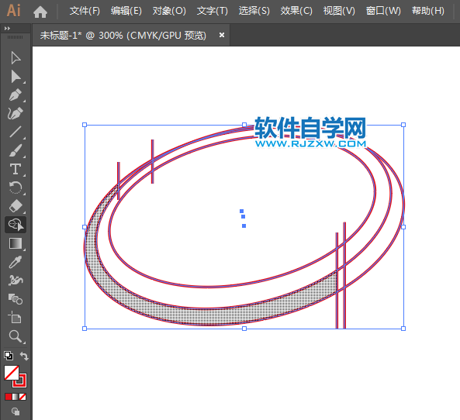The width and height of the screenshot is (460, 420).
Task: Open the 选择(S) menu
Action: pos(254,11)
